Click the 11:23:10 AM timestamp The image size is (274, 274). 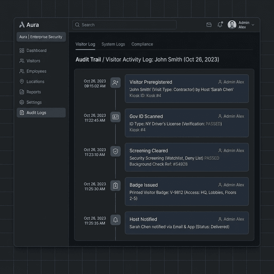[x=95, y=155]
